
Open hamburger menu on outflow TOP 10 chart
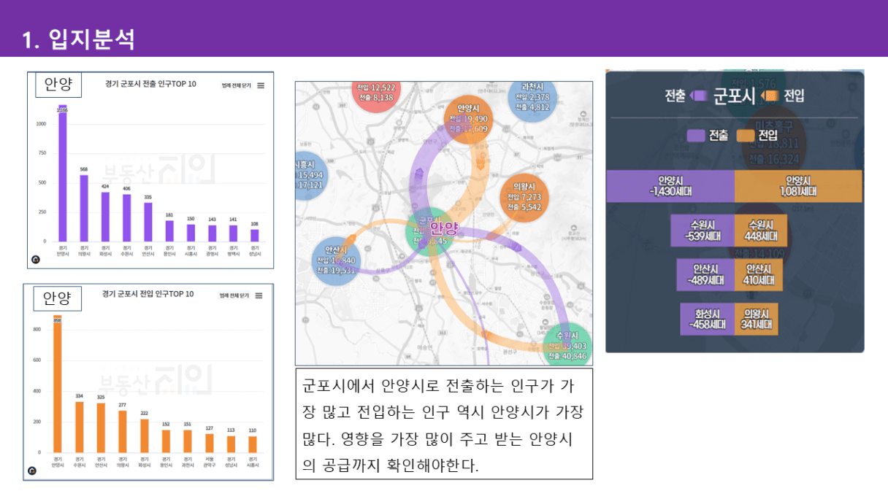point(261,85)
